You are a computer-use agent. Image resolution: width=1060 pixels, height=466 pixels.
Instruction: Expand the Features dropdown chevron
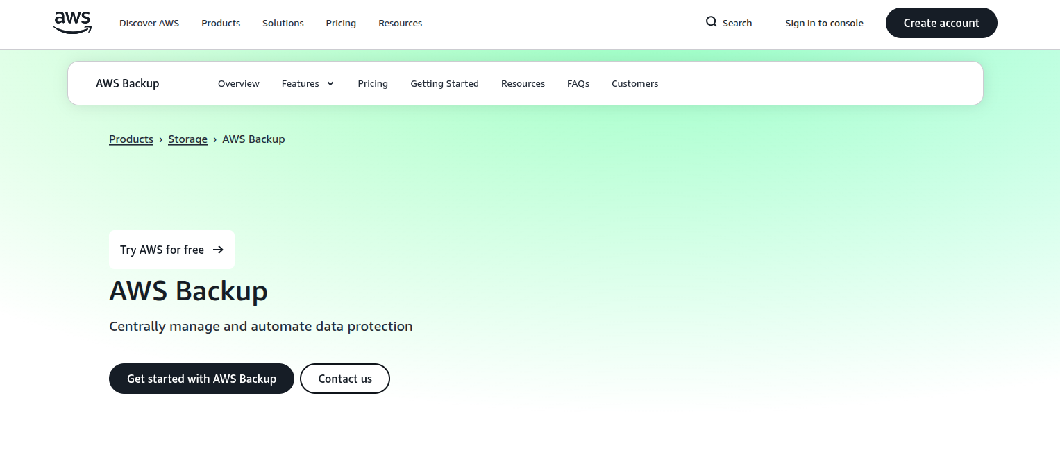[x=330, y=84]
